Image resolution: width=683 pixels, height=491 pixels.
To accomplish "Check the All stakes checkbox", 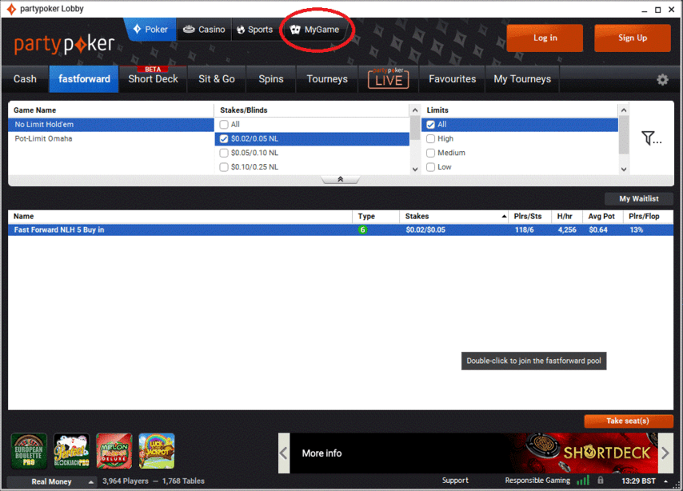I will 224,125.
